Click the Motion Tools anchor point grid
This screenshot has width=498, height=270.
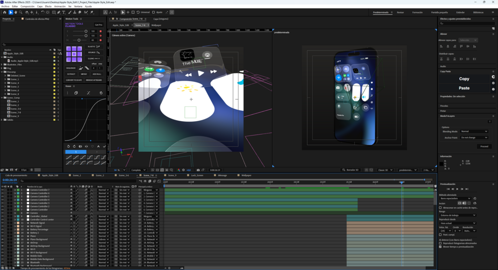[74, 54]
